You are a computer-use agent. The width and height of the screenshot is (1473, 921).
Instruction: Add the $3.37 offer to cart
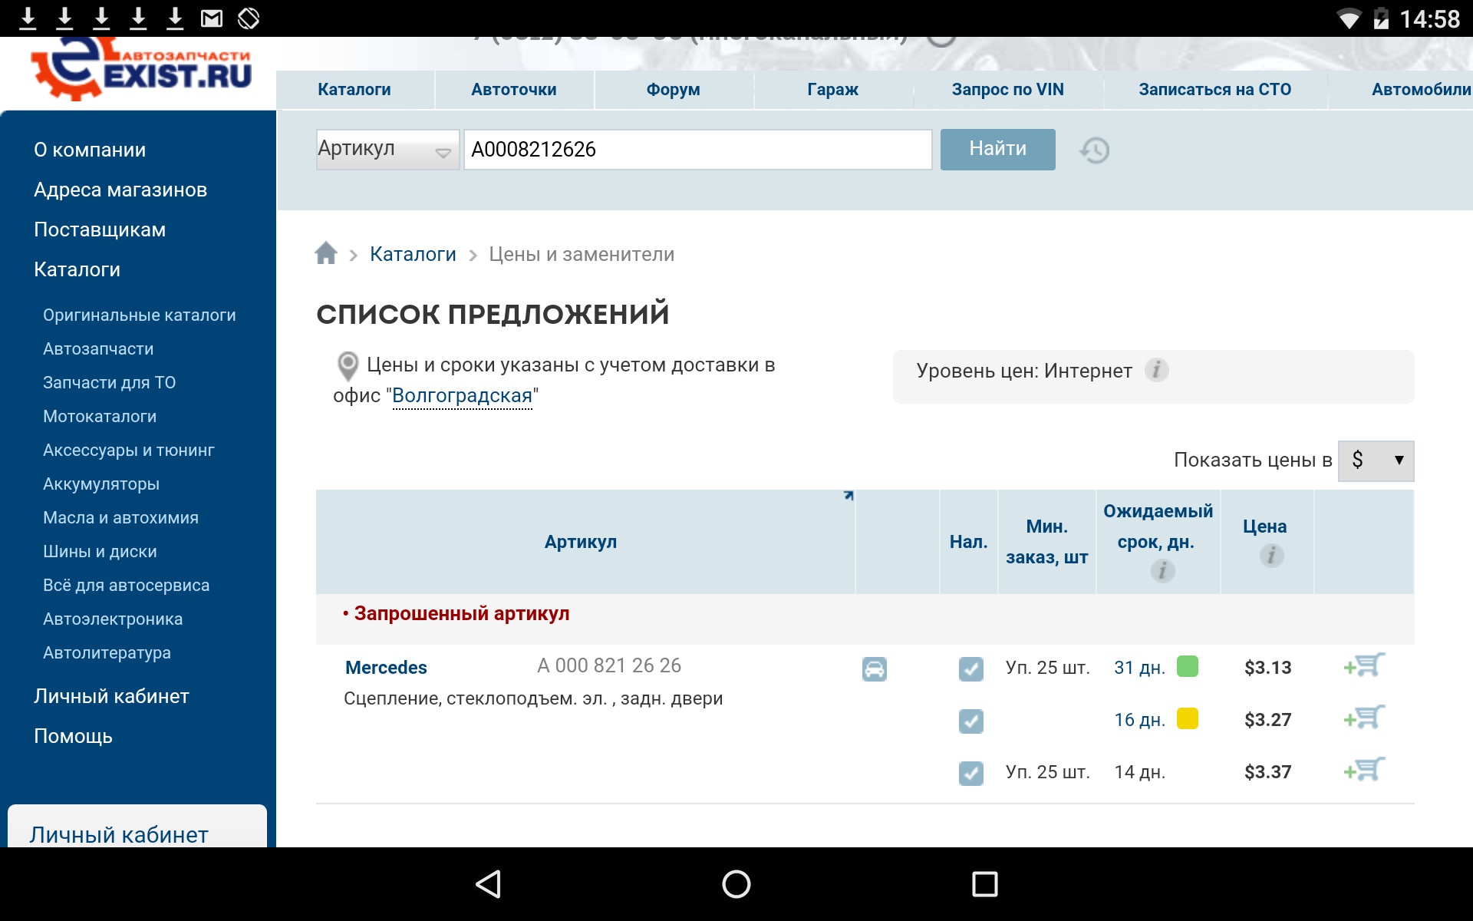point(1364,770)
